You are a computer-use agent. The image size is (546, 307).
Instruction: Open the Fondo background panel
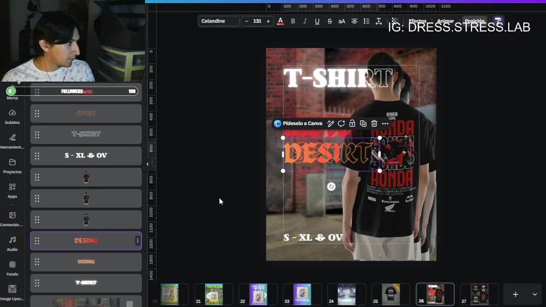tap(12, 269)
